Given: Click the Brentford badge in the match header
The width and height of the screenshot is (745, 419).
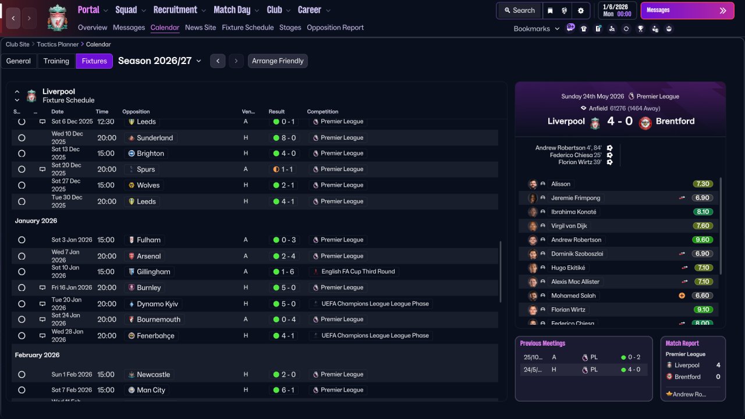Looking at the screenshot, I should pos(645,123).
